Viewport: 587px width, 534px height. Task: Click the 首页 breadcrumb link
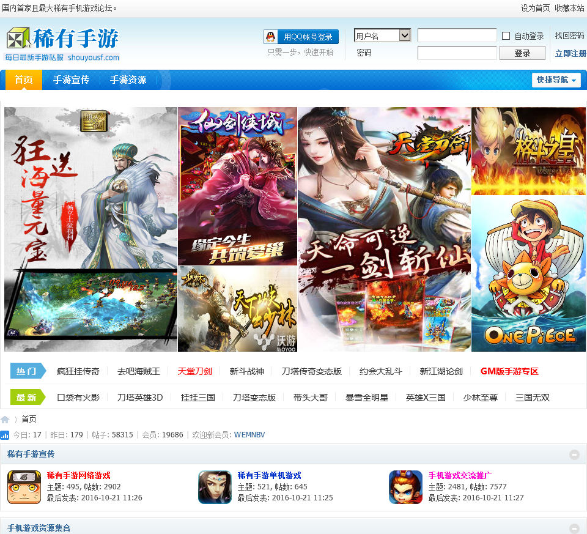[x=29, y=419]
